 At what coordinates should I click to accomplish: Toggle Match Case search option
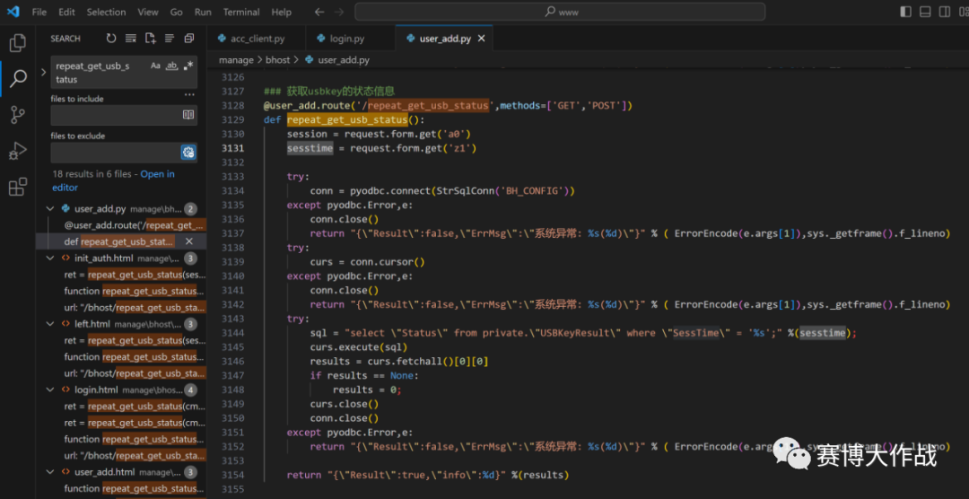coord(155,66)
